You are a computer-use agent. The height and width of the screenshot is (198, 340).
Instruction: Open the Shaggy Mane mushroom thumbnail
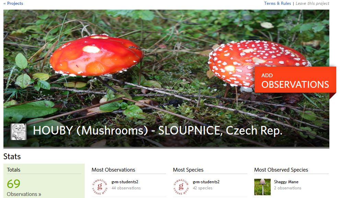pyautogui.click(x=262, y=187)
